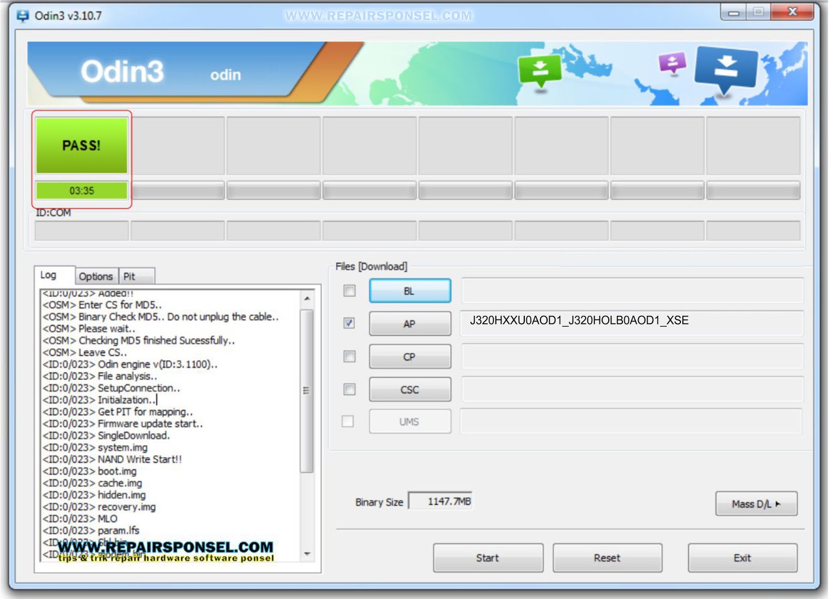Click log line 'SingleDownload.'
The image size is (829, 599).
(x=106, y=435)
